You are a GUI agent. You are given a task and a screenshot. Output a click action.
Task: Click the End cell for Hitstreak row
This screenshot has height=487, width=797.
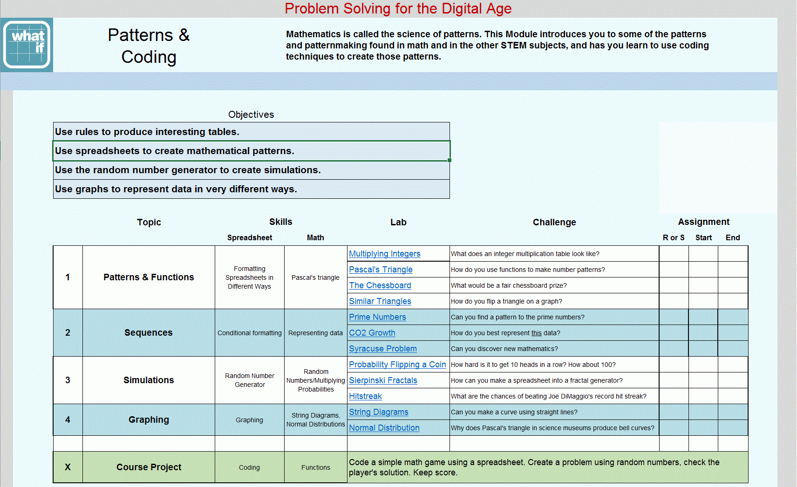[733, 396]
